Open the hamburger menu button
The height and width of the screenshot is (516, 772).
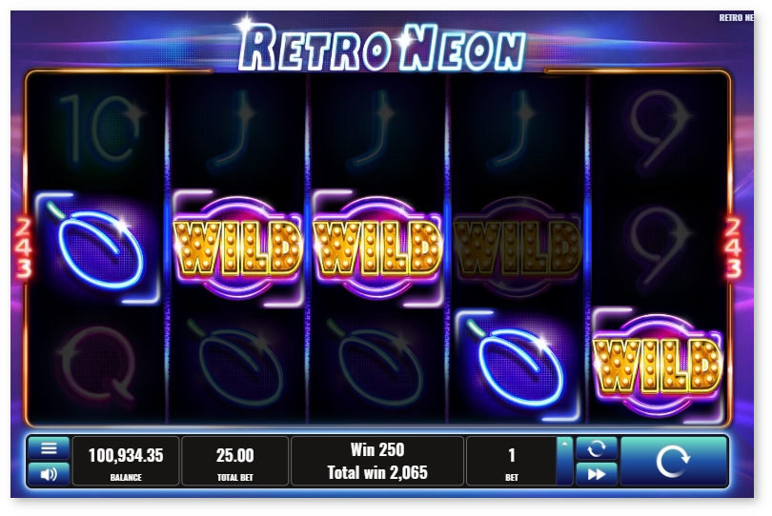[x=49, y=448]
